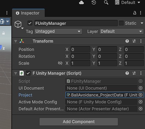Edit the FUnityManager name field
The height and width of the screenshot is (129, 145).
click(x=76, y=23)
